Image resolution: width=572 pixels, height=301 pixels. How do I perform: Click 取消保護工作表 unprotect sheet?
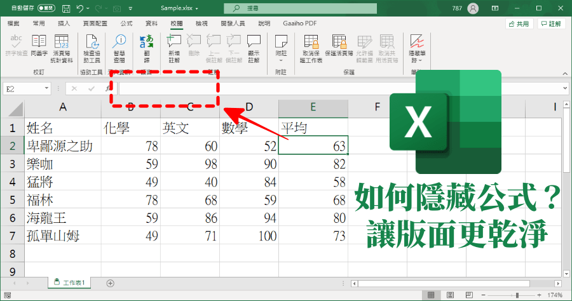pyautogui.click(x=311, y=48)
